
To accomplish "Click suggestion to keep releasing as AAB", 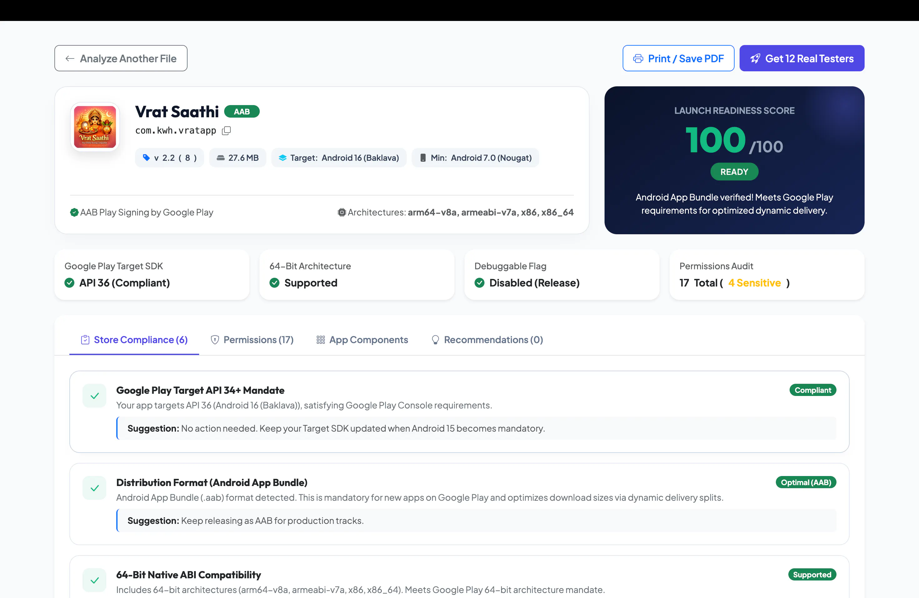I will [x=476, y=521].
